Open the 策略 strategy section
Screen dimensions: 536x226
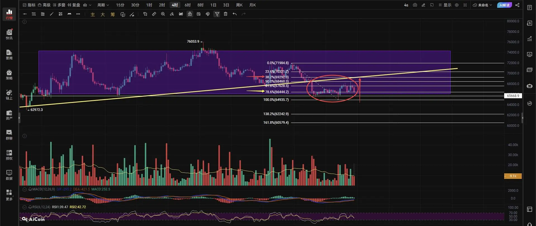pyautogui.click(x=9, y=74)
